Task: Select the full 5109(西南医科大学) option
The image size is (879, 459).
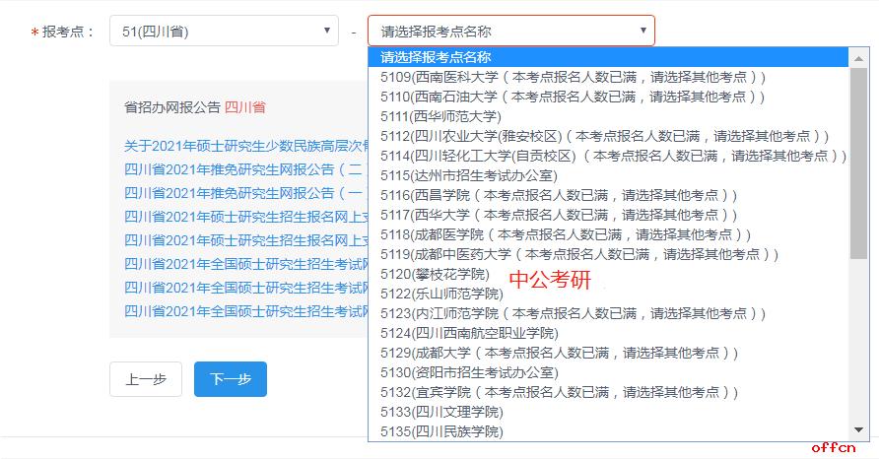Action: pos(573,77)
